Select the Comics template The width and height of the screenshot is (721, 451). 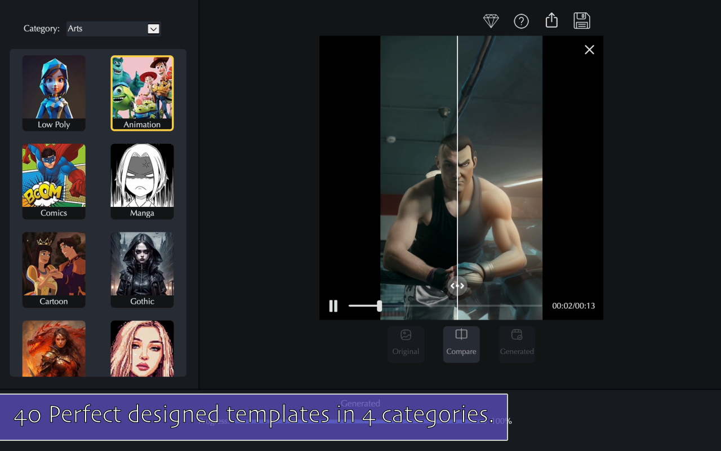54,182
